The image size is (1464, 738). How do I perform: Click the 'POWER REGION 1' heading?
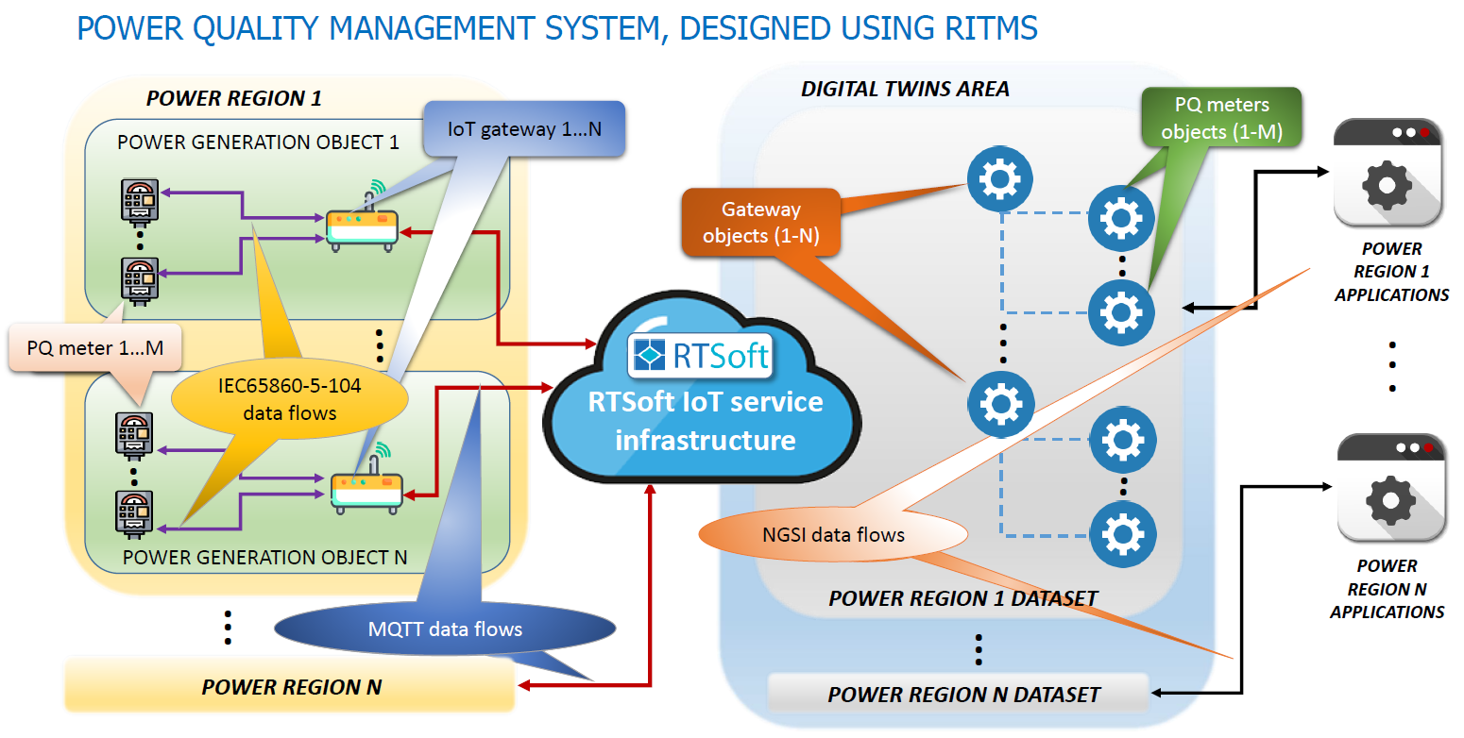(x=233, y=98)
